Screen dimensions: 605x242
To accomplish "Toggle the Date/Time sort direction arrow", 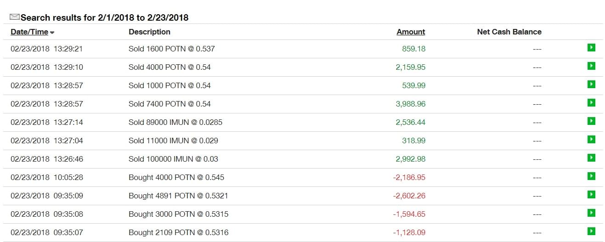I will [x=52, y=33].
